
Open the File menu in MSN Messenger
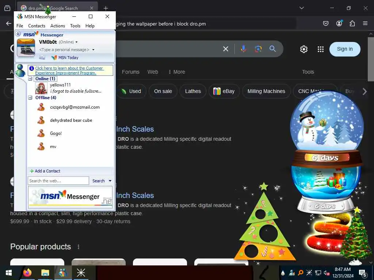[20, 26]
